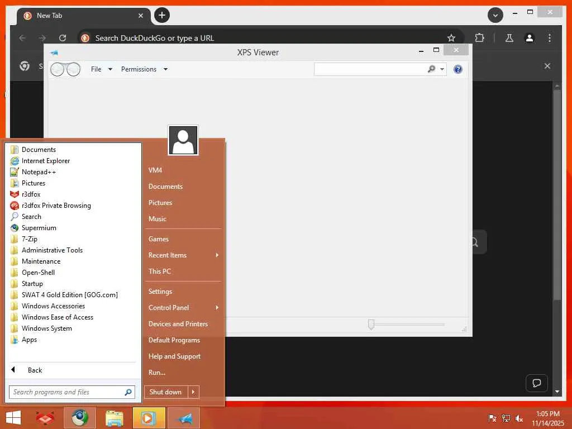The height and width of the screenshot is (429, 572).
Task: Bookmark this tab with the star icon
Action: [x=451, y=38]
